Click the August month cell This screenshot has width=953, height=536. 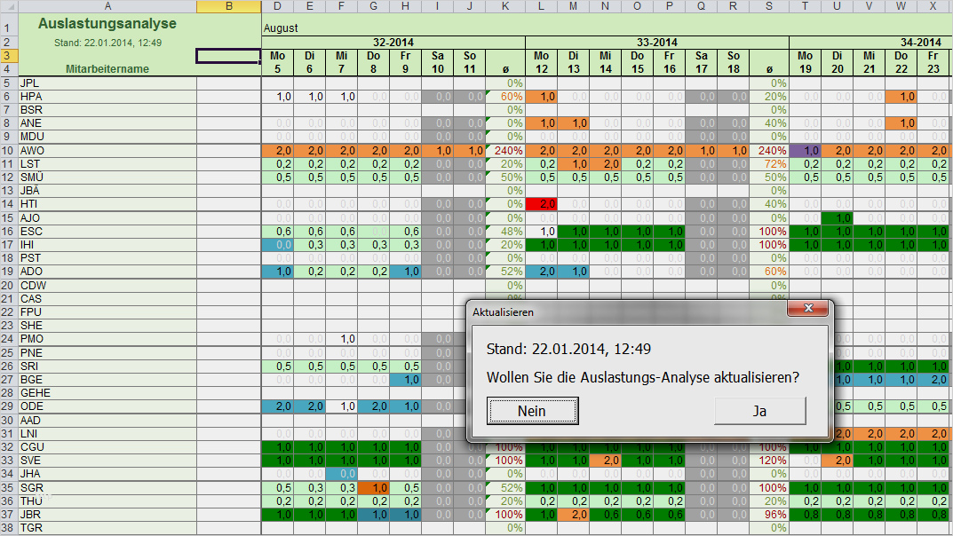[281, 28]
